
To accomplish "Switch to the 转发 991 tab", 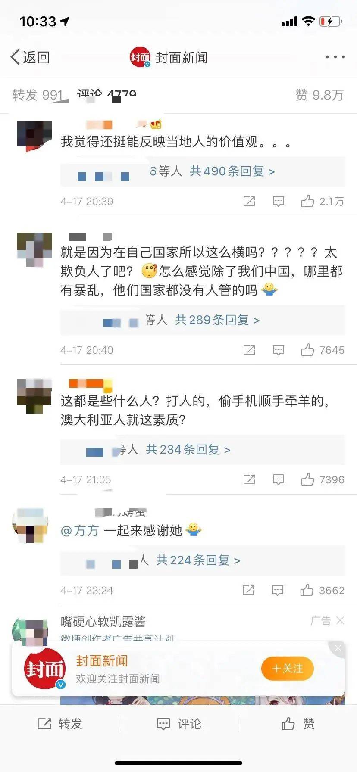I will click(38, 95).
